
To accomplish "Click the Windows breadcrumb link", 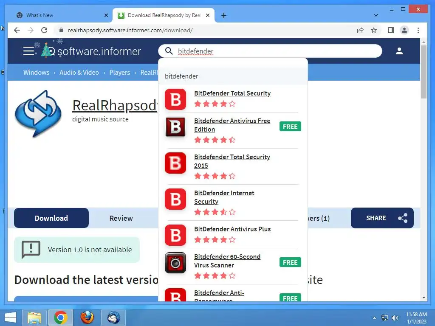I will (x=37, y=72).
